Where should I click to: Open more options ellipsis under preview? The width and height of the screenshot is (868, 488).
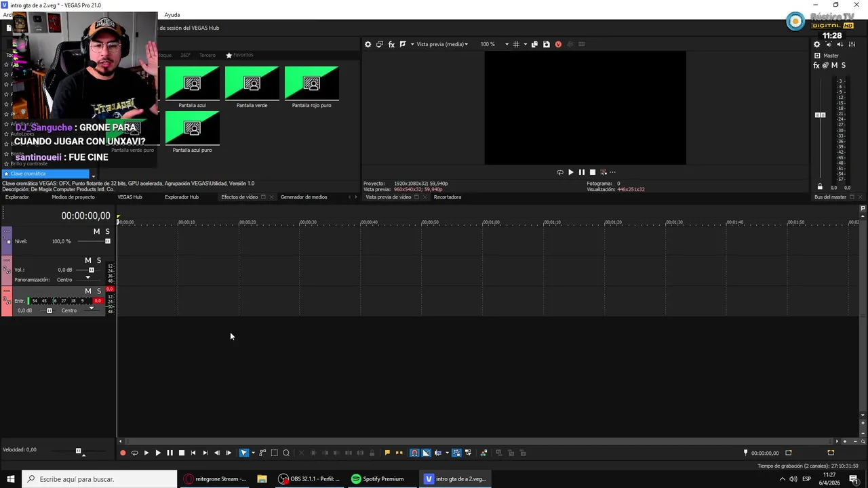(612, 172)
